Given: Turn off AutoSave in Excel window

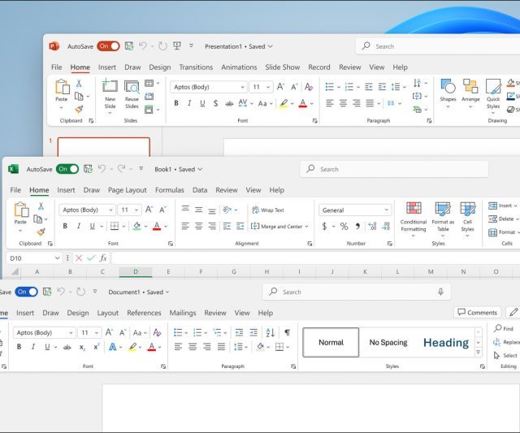Looking at the screenshot, I should 67,169.
